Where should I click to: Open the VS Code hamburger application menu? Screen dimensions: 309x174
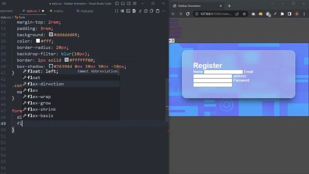tap(4, 3)
